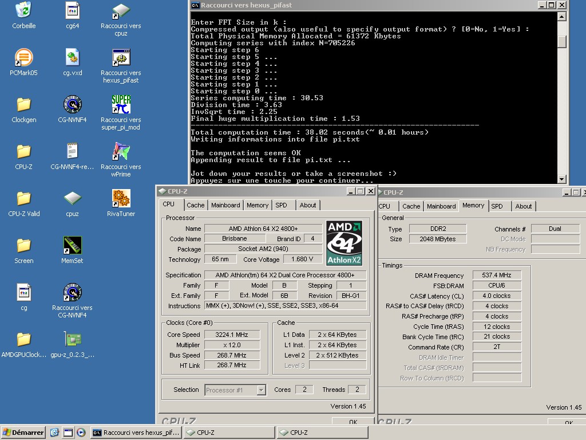Switch to About tab in left CPU-Z window
Image resolution: width=586 pixels, height=440 pixels.
click(307, 205)
